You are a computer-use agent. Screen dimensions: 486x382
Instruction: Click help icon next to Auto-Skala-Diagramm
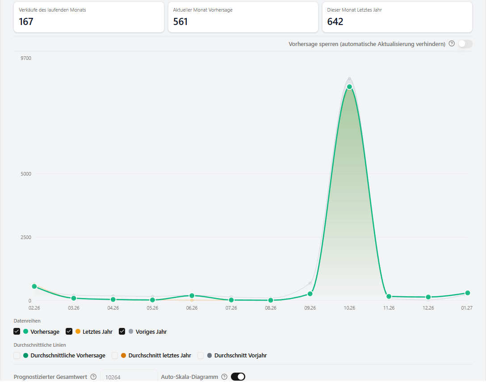[x=224, y=377]
